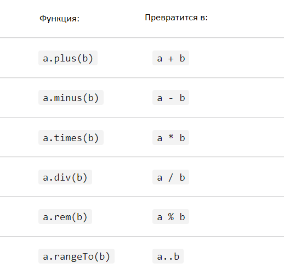Image resolution: width=284 pixels, height=280 pixels.
Task: Click the Функция: column header
Action: tap(60, 19)
